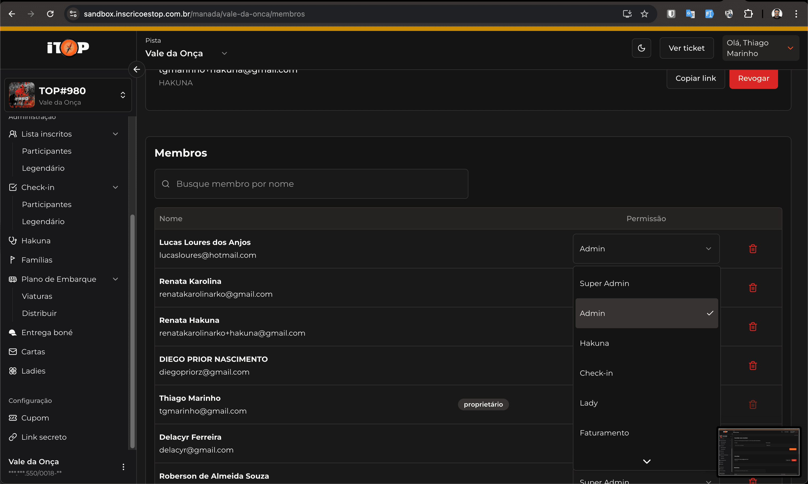Image resolution: width=808 pixels, height=484 pixels.
Task: Open the browser Extensions puzzle icon
Action: pyautogui.click(x=748, y=14)
